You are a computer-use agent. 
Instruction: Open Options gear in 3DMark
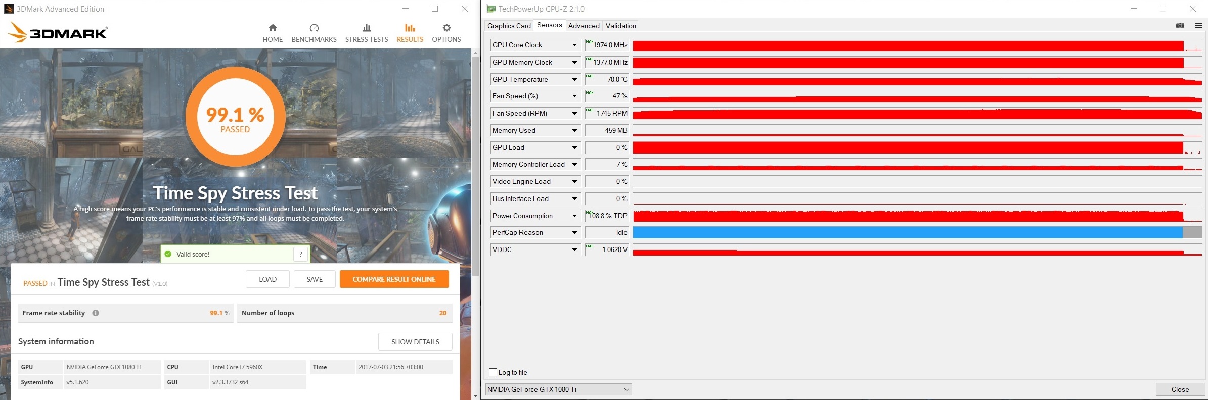[x=446, y=33]
